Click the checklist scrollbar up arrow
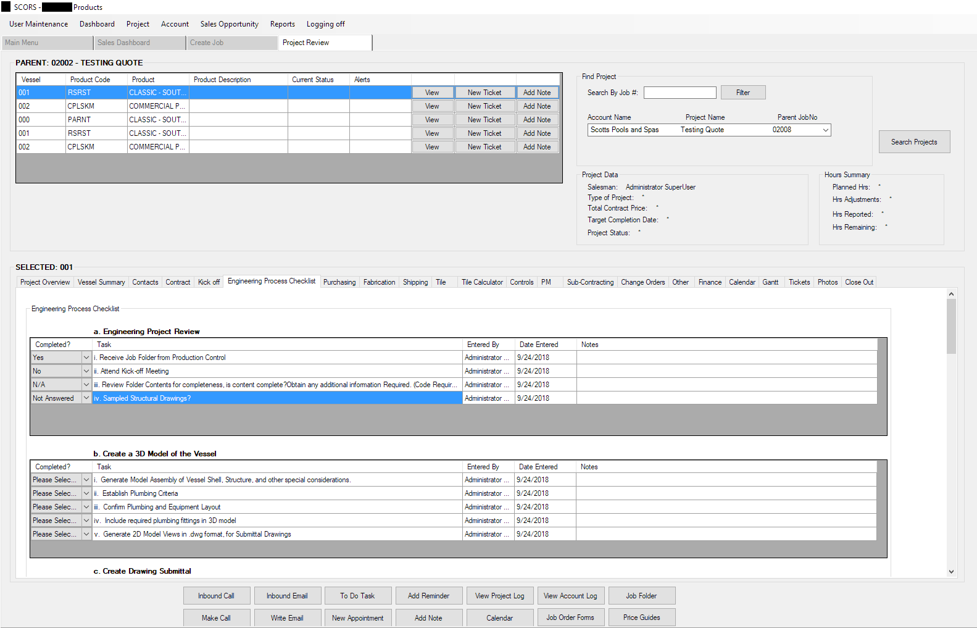The width and height of the screenshot is (977, 628). tap(951, 294)
